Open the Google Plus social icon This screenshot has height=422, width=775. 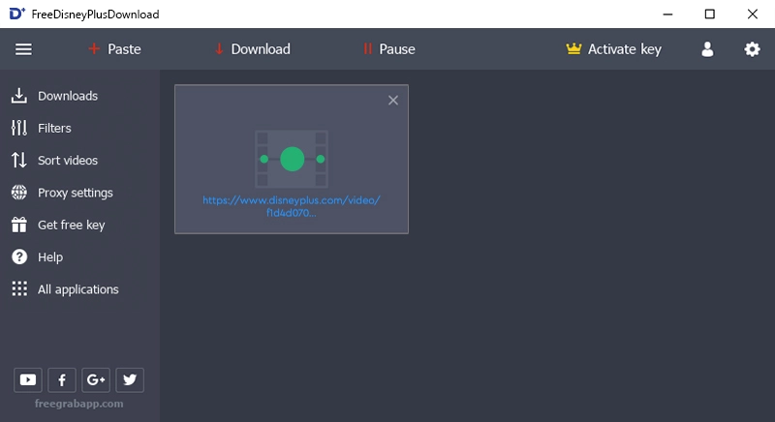point(96,380)
